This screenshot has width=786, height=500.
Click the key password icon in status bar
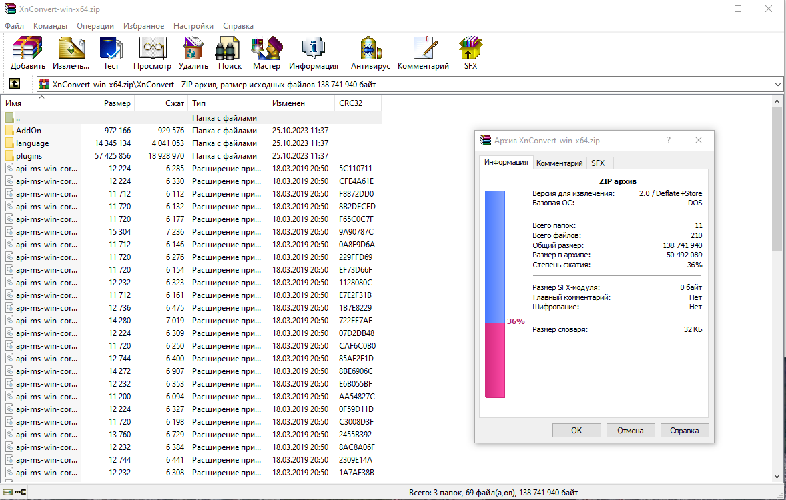click(x=21, y=492)
